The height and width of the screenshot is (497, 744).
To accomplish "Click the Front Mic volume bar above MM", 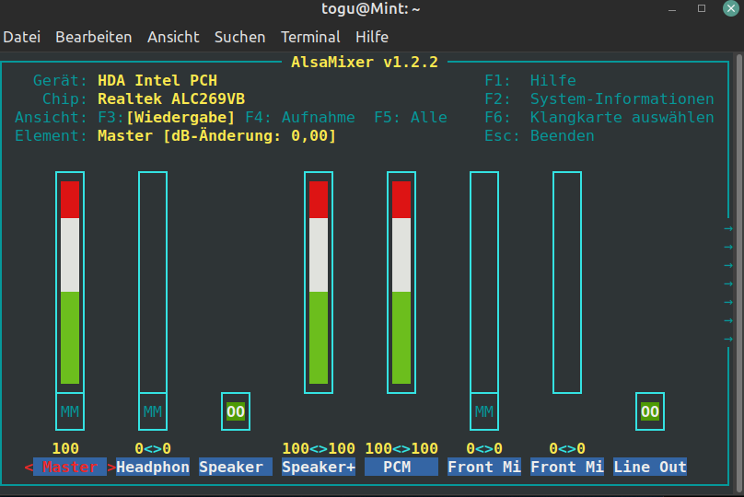I will click(484, 283).
